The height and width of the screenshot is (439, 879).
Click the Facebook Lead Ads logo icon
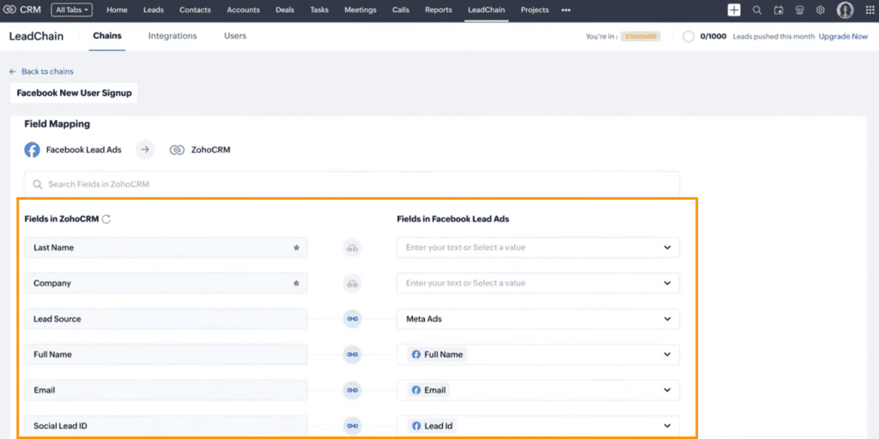(x=32, y=150)
